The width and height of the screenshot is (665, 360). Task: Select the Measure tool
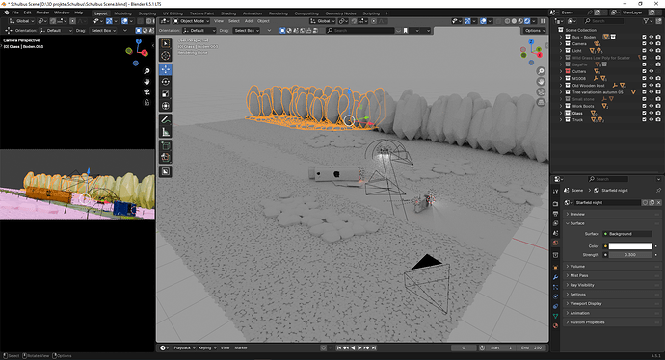[166, 132]
